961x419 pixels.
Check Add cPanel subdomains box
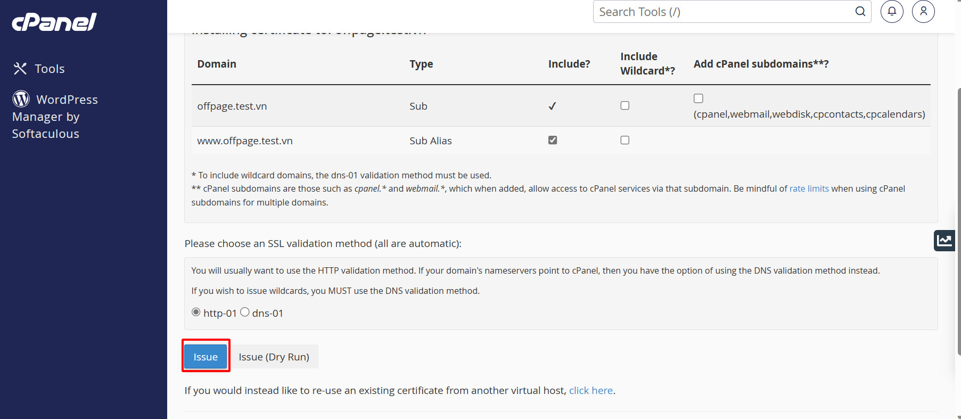click(699, 98)
